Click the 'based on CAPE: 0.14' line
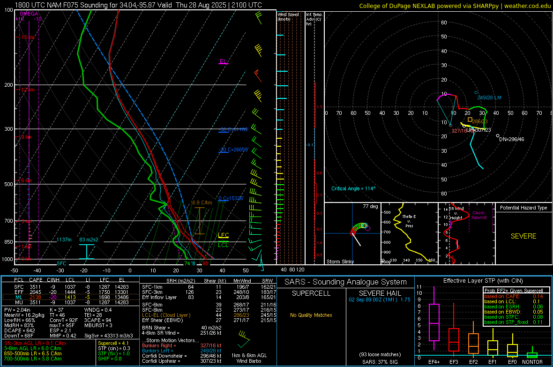Viewport: 553px width, 367px height. coord(514,296)
